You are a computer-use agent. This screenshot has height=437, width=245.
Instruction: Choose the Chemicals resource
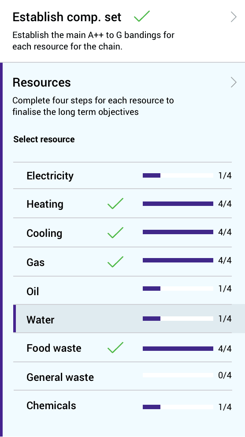pos(122,406)
